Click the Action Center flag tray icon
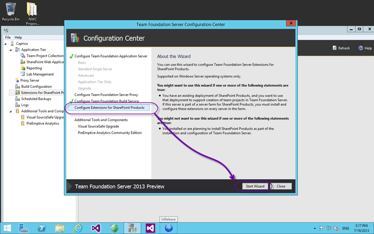The image size is (374, 234). [322, 228]
